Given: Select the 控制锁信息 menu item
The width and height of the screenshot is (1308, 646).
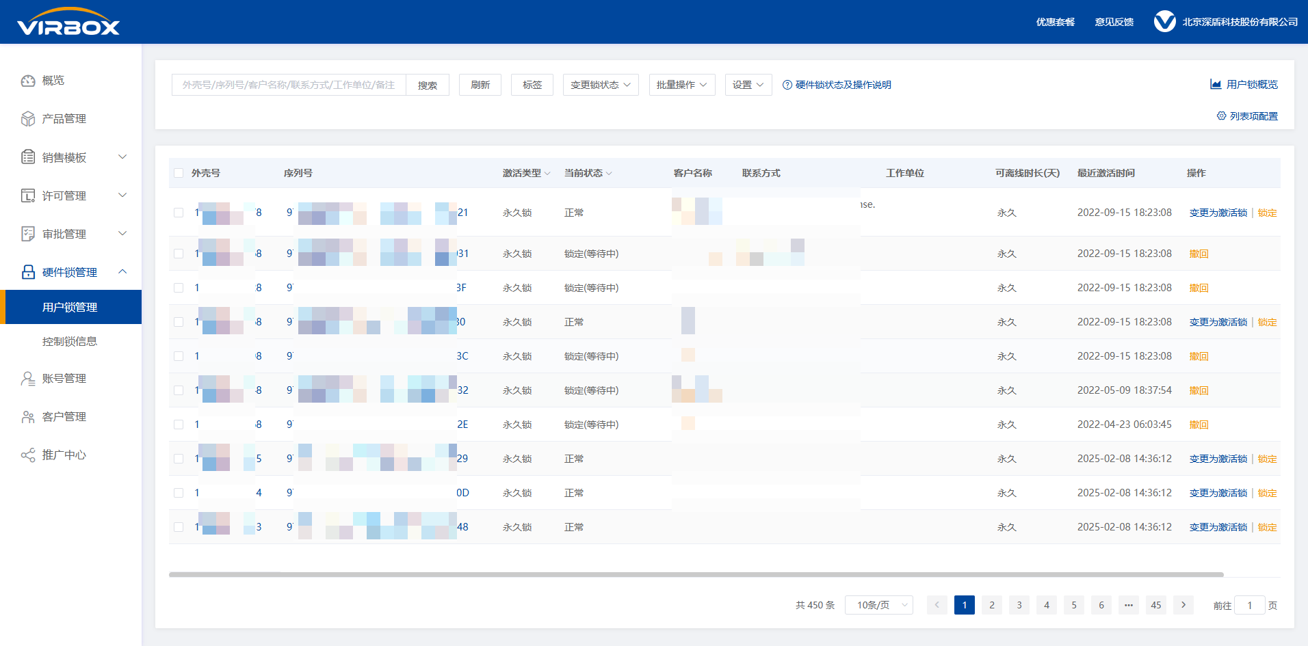Looking at the screenshot, I should 71,341.
